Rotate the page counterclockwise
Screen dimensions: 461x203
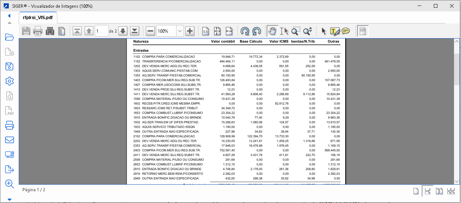[257, 31]
